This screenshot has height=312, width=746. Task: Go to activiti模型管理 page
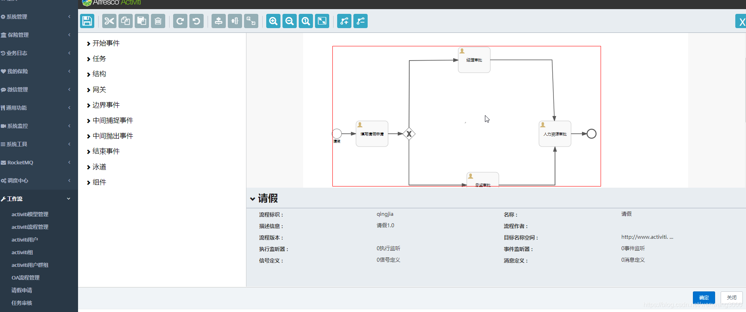30,214
